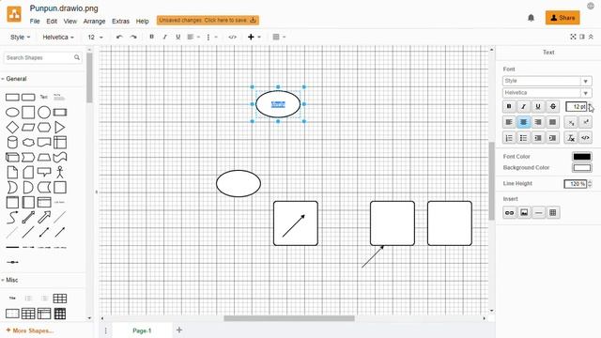The height and width of the screenshot is (338, 601).
Task: Click the superscript icon
Action: (x=586, y=122)
